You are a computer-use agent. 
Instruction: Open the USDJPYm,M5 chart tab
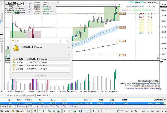click(x=28, y=95)
